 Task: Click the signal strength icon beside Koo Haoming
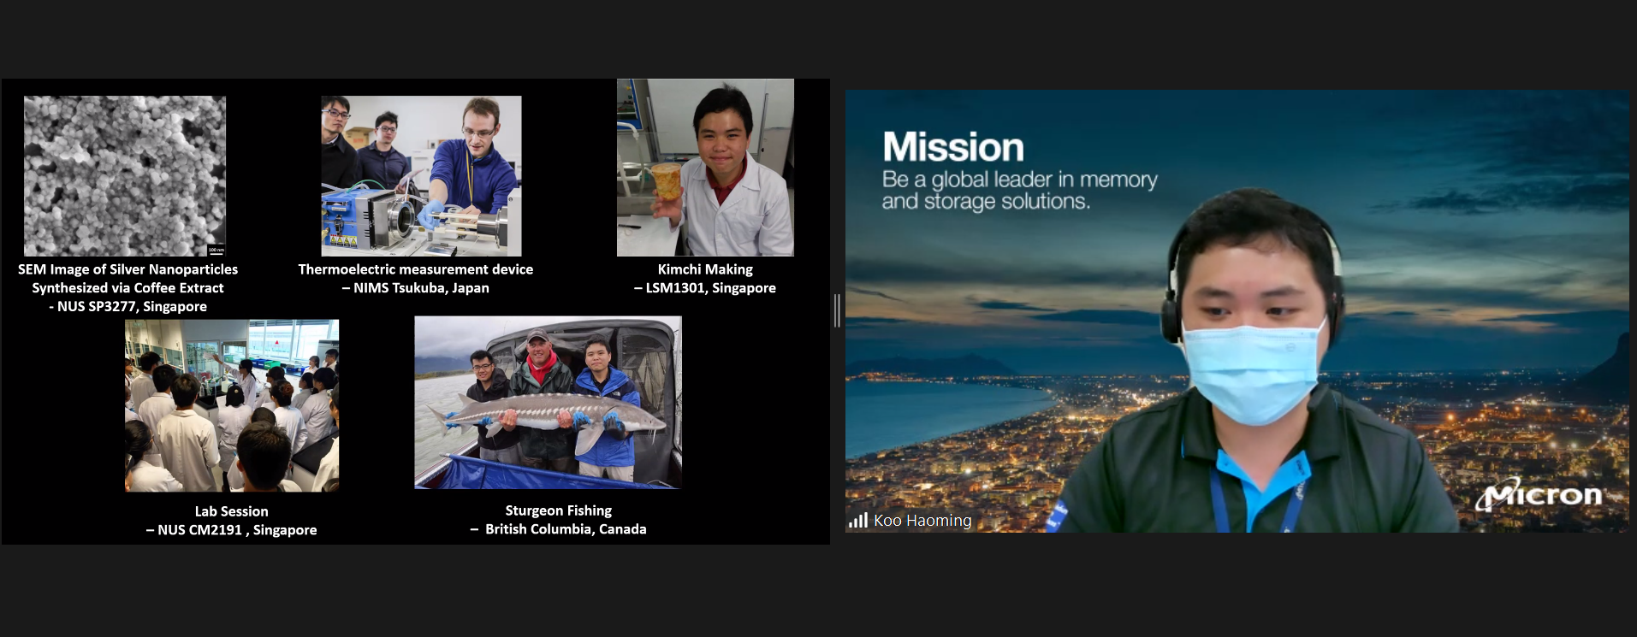tap(857, 520)
